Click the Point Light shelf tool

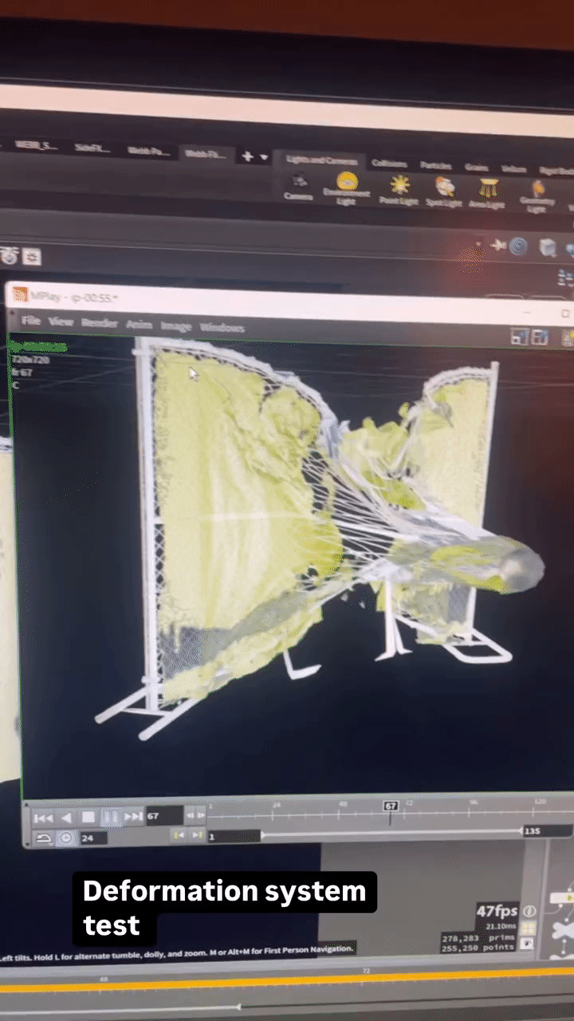tap(399, 186)
